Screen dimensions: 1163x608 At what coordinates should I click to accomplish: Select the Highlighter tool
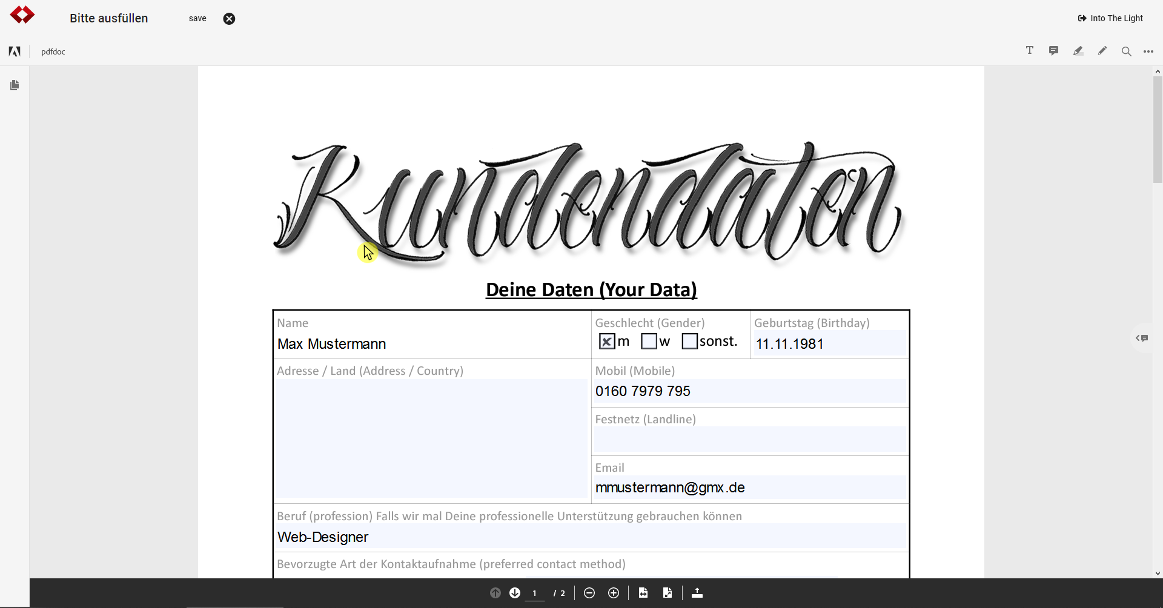(x=1078, y=51)
